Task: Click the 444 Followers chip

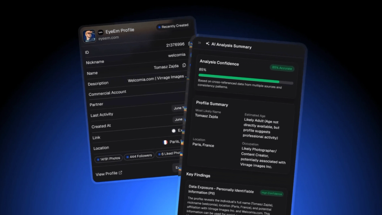Action: 139,156
